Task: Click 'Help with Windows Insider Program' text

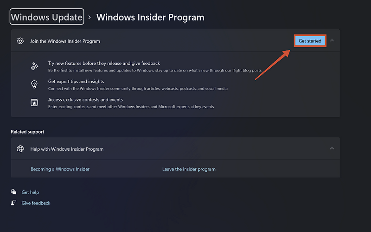Action: click(x=67, y=149)
